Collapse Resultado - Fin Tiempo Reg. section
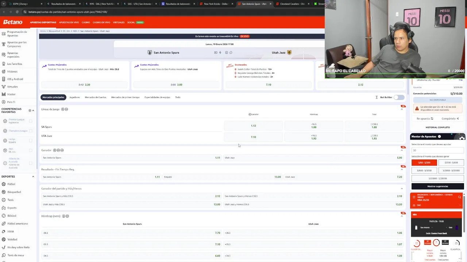Screen dimensions: 467x262 [x=402, y=169]
